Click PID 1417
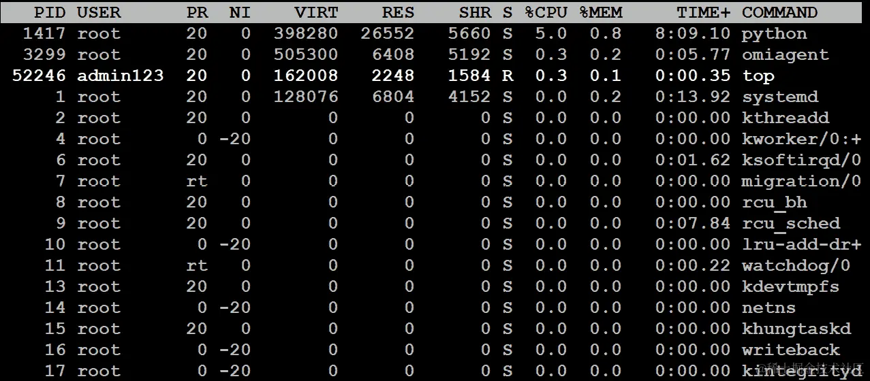Image resolution: width=870 pixels, height=381 pixels. (x=44, y=34)
